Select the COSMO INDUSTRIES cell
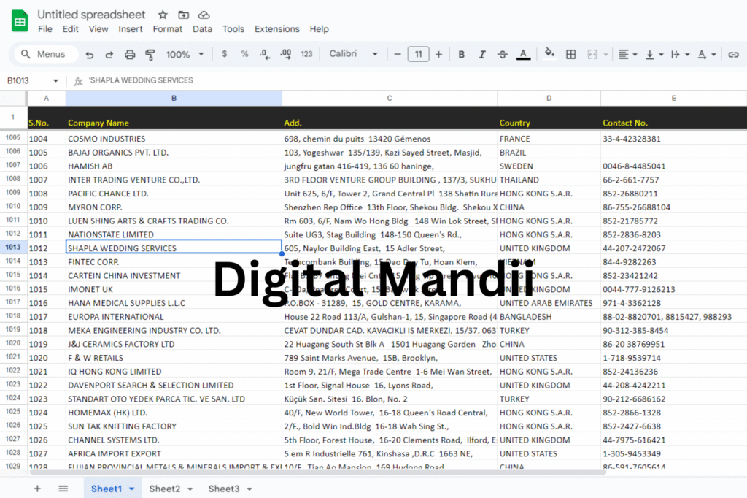747x498 pixels. [x=173, y=139]
